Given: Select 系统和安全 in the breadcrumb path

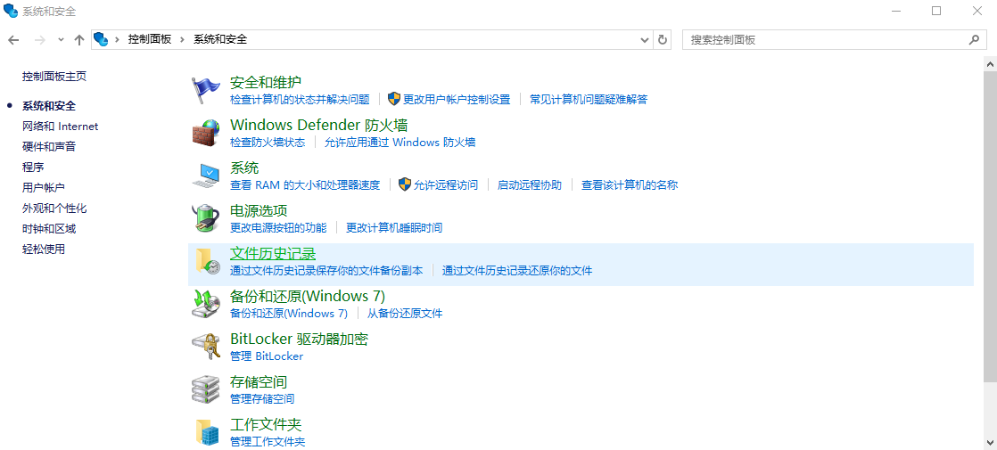Looking at the screenshot, I should tap(220, 39).
